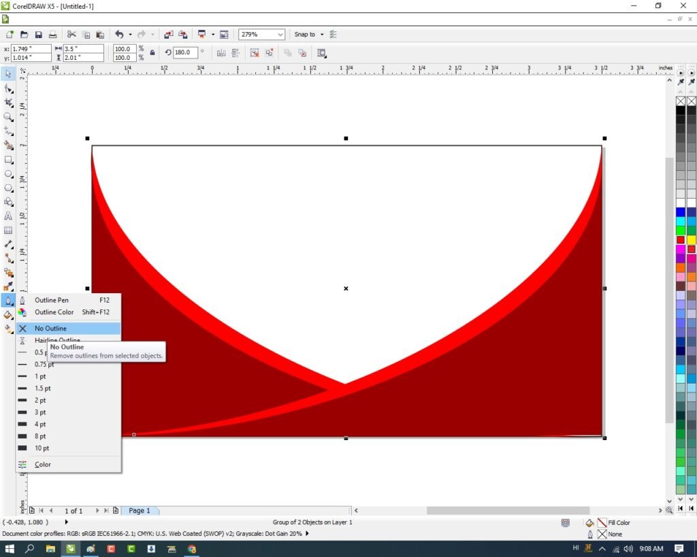Viewport: 697px width, 557px height.
Task: Choose Outline Color from flyout
Action: tap(69, 312)
